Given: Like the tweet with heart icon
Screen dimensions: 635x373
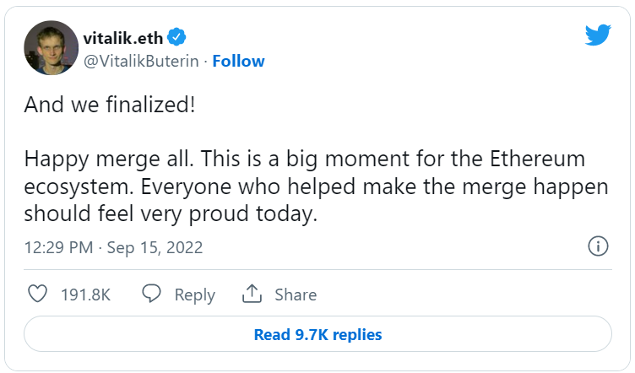Looking at the screenshot, I should (37, 295).
